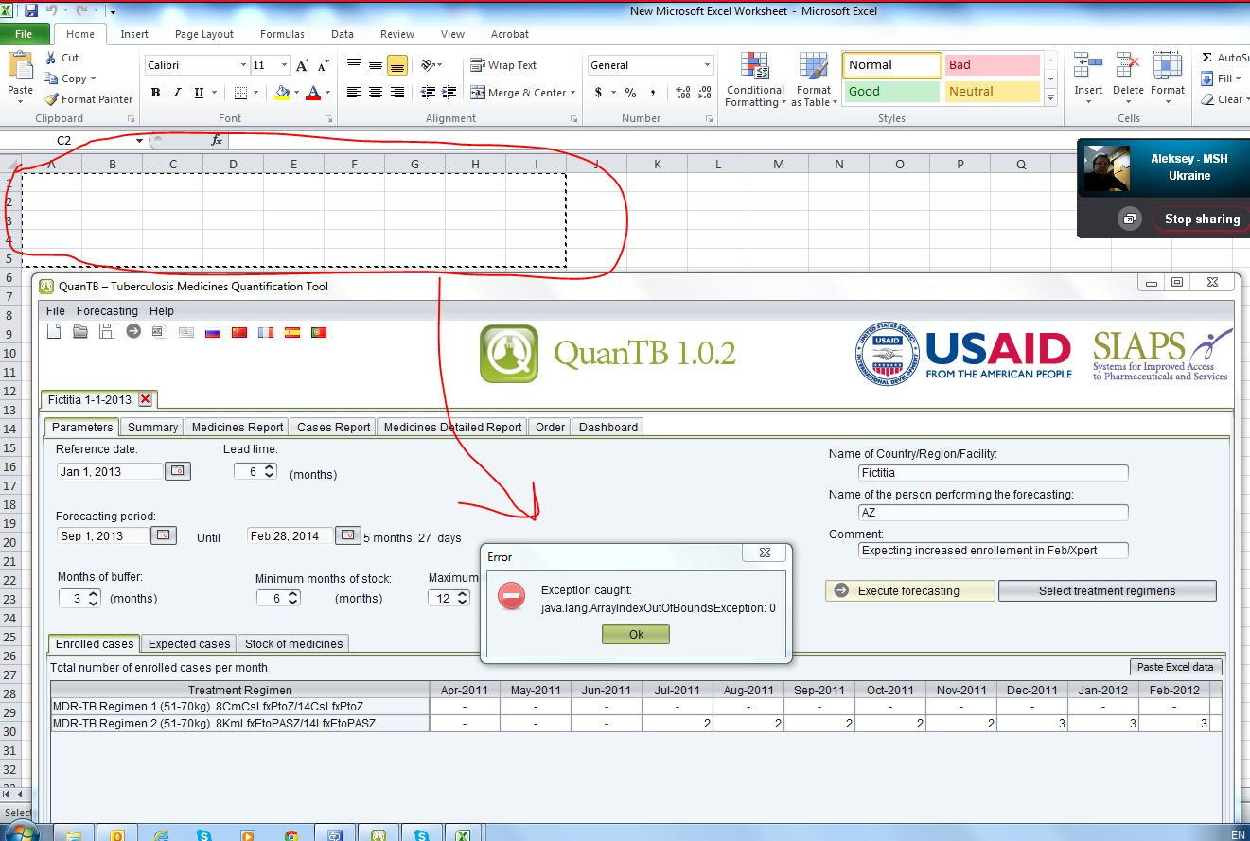
Task: Switch QuanTB language with the Spanish flag
Action: point(292,332)
